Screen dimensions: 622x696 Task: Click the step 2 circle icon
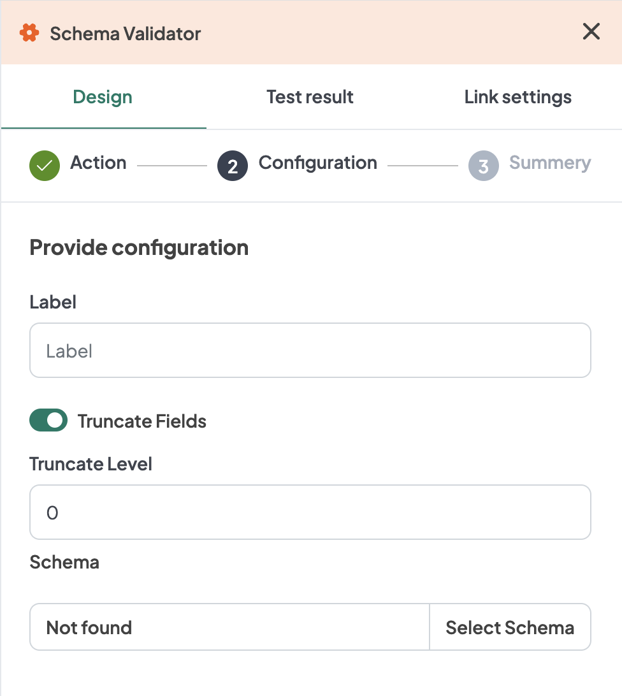pyautogui.click(x=233, y=166)
